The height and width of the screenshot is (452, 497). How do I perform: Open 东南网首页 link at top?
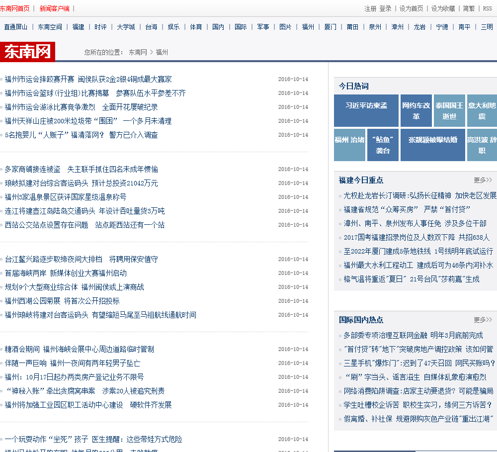coord(15,8)
